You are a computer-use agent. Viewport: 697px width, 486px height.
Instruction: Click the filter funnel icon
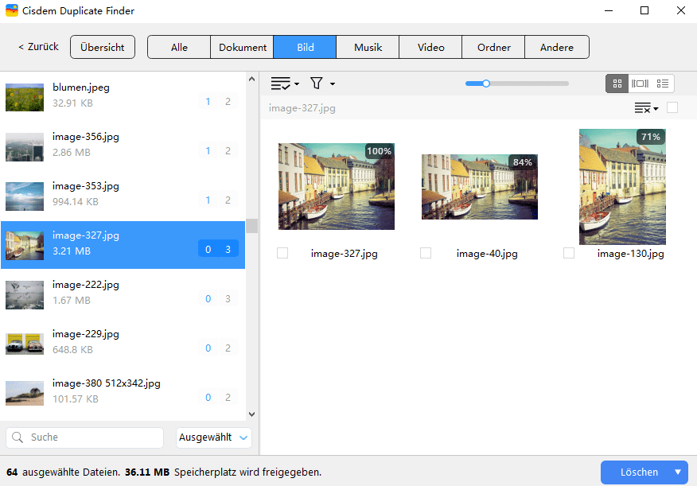[317, 84]
